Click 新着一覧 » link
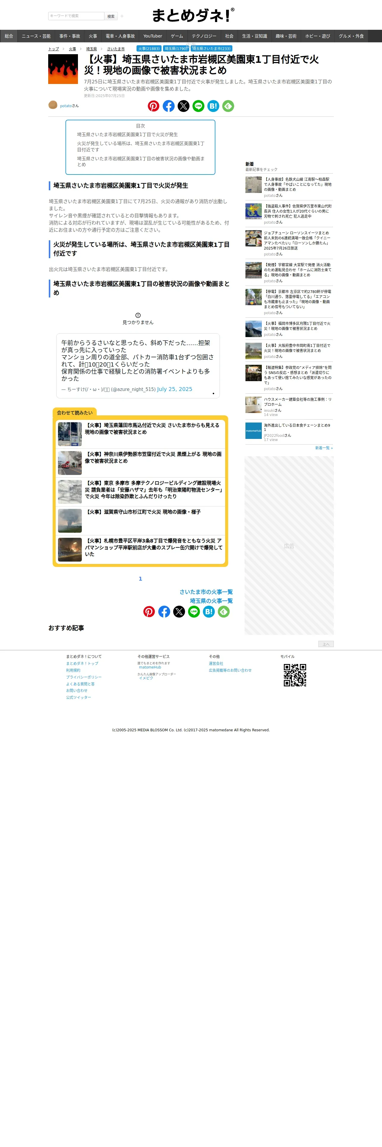Viewport: 382px width, 1147px height. (324, 448)
